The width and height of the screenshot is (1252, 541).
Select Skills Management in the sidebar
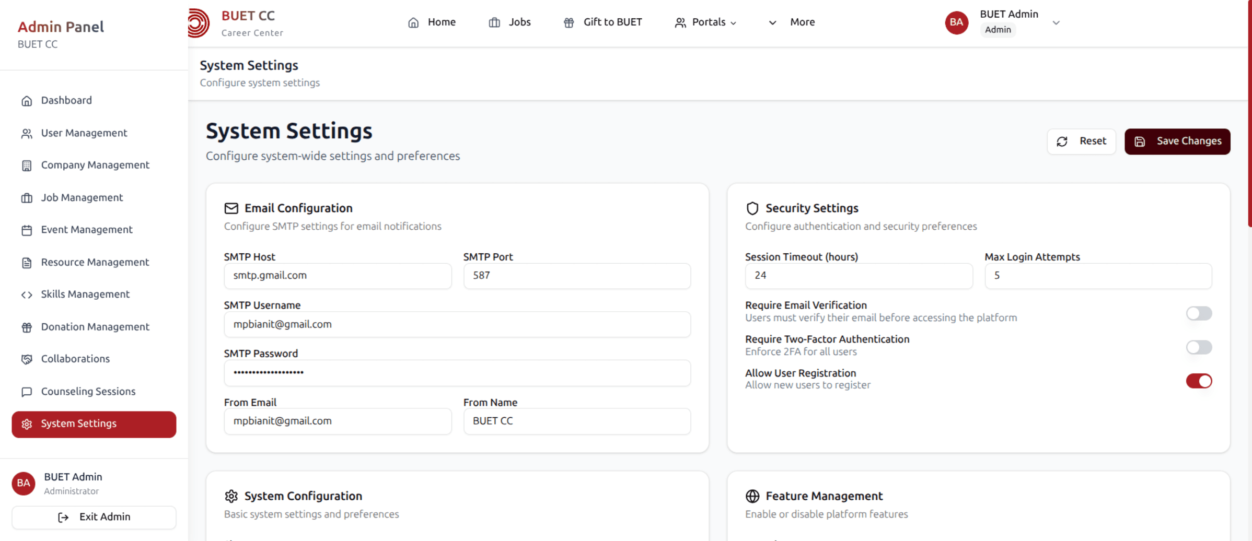pos(85,294)
